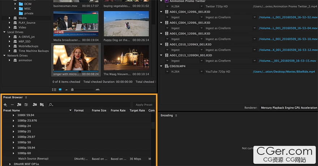The height and width of the screenshot is (166, 318).
Task: Select the MBP_SSD drive in the tree
Action: pyautogui.click(x=25, y=41)
